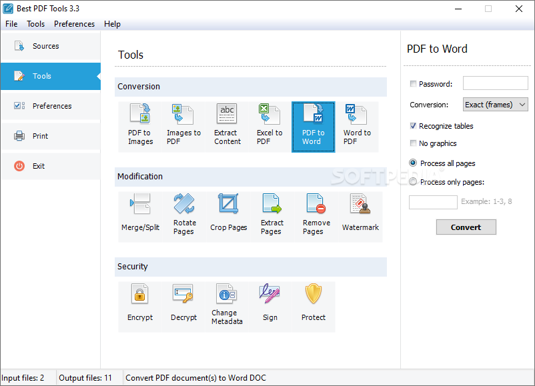Click the 'Example: 1-3, 8' hint text
This screenshot has width=535, height=386.
tap(486, 201)
